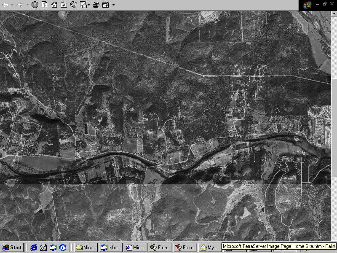Click the aerial photo map image

coord(168,126)
